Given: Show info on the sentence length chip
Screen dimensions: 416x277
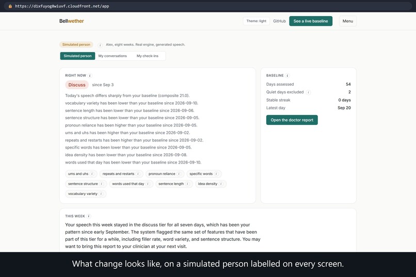Looking at the screenshot, I should [187, 184].
